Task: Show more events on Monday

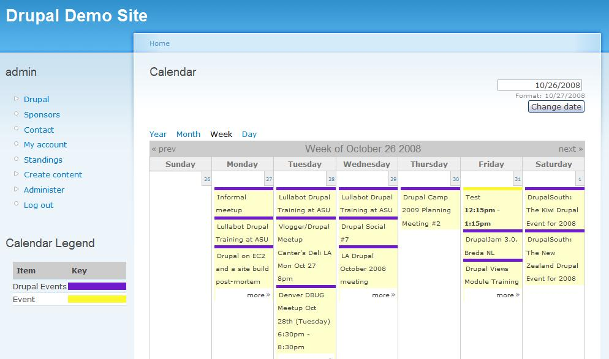Action: pos(259,295)
